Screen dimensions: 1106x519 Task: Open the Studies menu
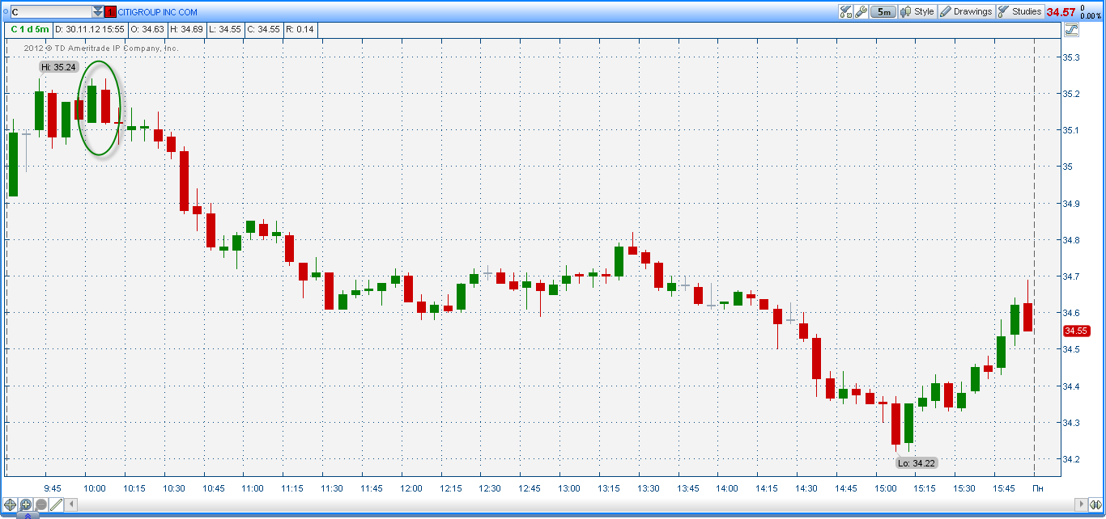1020,11
